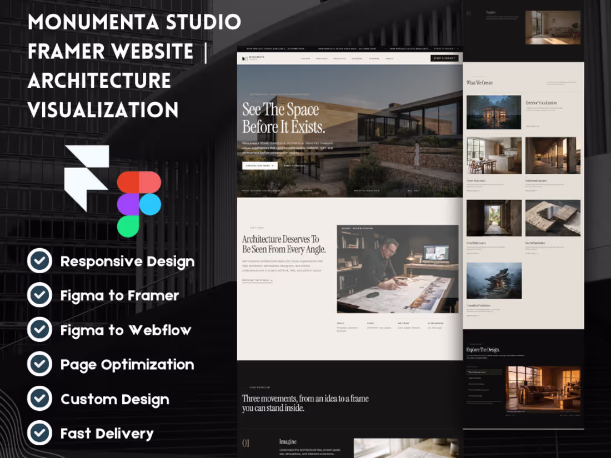
Task: Open the Journal nav item in mockup header
Action: pos(374,58)
